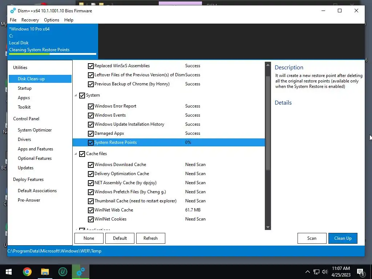Viewport: 372px width, 279px height.
Task: Open the Windows Start menu
Action: point(9,272)
